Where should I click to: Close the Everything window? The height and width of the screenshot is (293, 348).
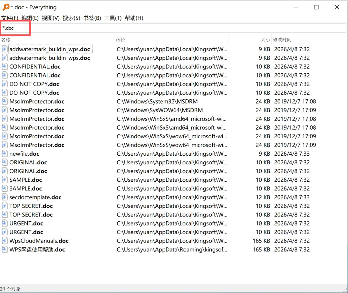pyautogui.click(x=337, y=7)
